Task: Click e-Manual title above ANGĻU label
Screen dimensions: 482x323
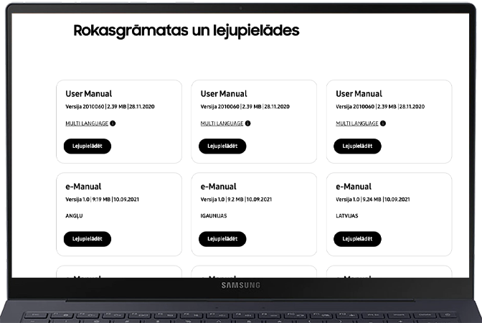Action: [x=83, y=187]
